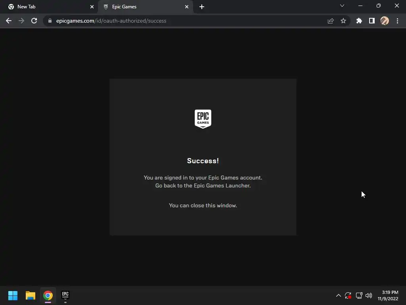
Task: Open network settings tray icon
Action: coord(359,295)
